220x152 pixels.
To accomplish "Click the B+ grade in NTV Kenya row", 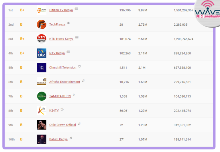I will [22, 53].
